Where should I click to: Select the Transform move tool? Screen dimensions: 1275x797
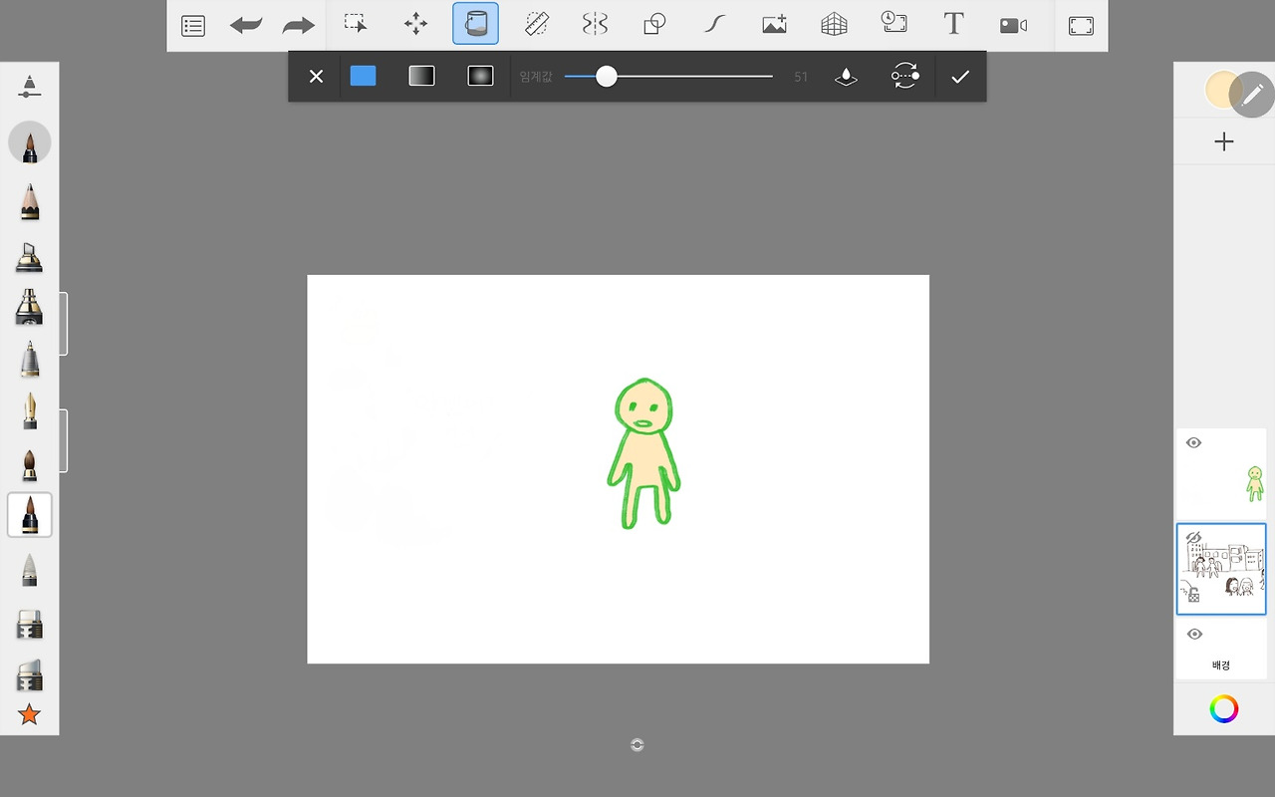415,24
